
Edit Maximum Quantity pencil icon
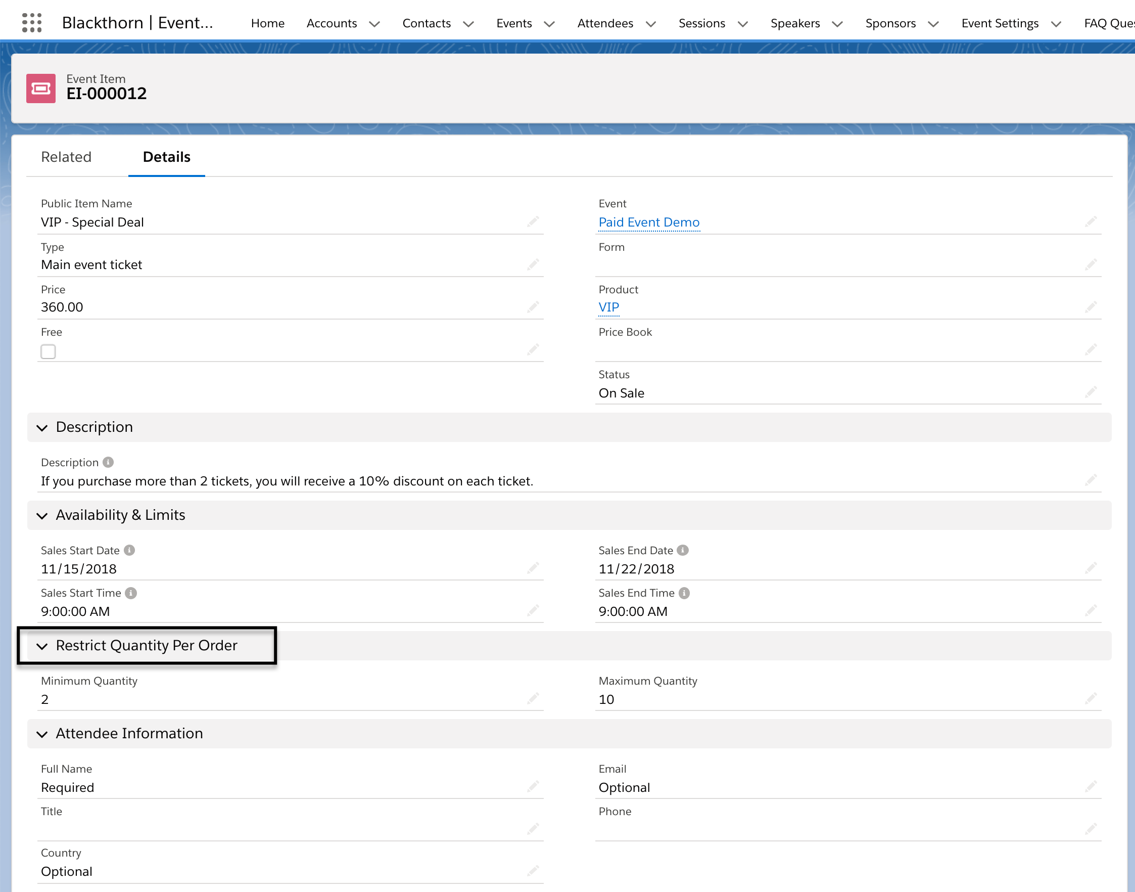[x=1091, y=699]
